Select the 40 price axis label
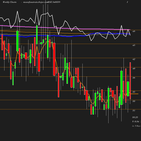Screen dimensions: 141x141 [134, 69]
